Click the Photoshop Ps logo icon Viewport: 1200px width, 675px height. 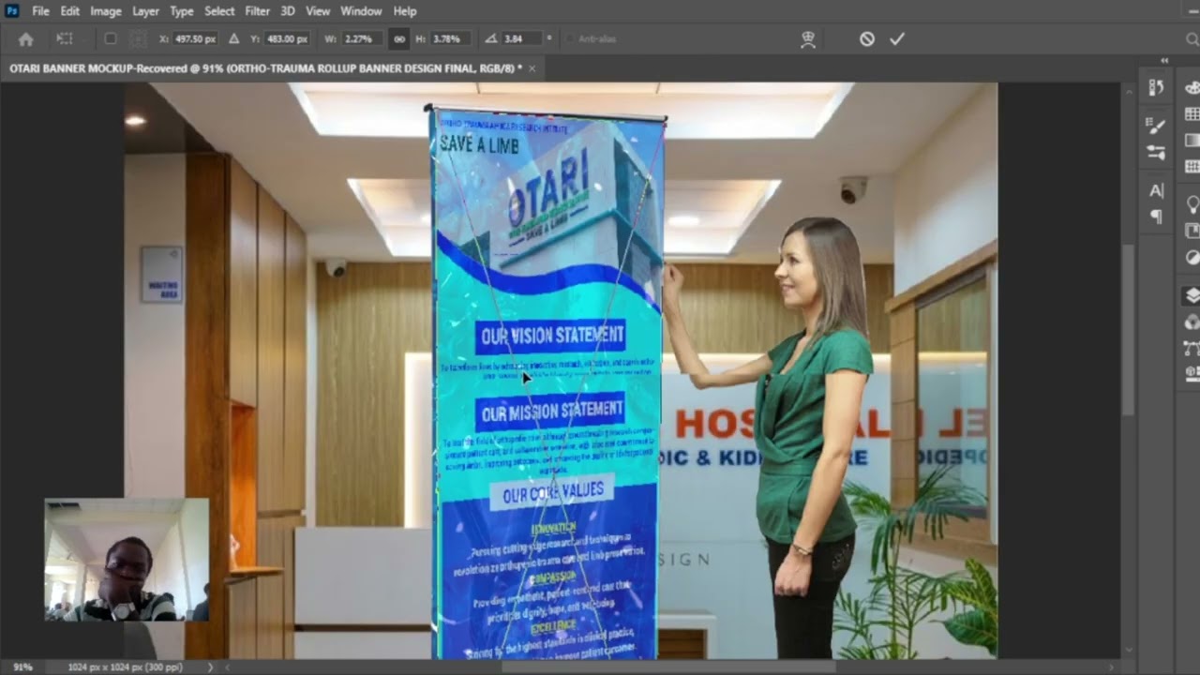pyautogui.click(x=12, y=11)
